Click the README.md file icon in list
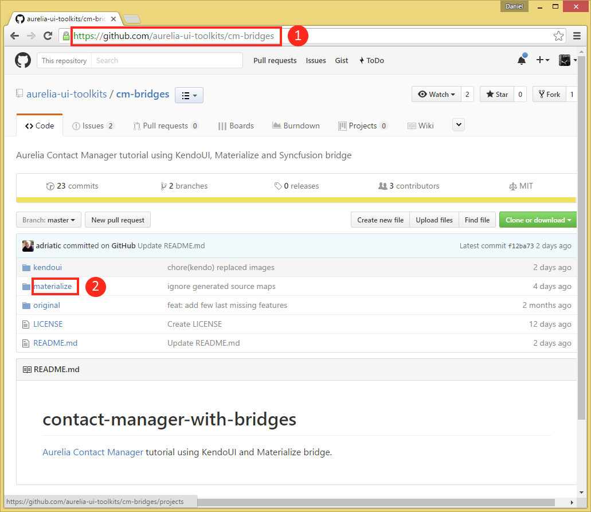This screenshot has width=591, height=512. coord(26,343)
